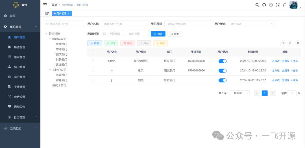Open 用户管理 in sidebar
The height and width of the screenshot is (148, 305).
(x=20, y=37)
